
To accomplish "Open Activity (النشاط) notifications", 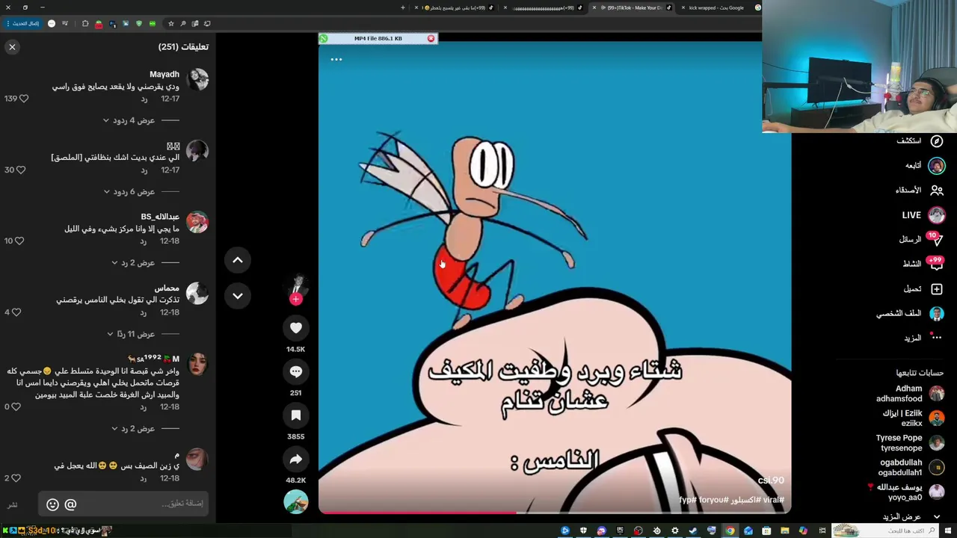I will 923,264.
